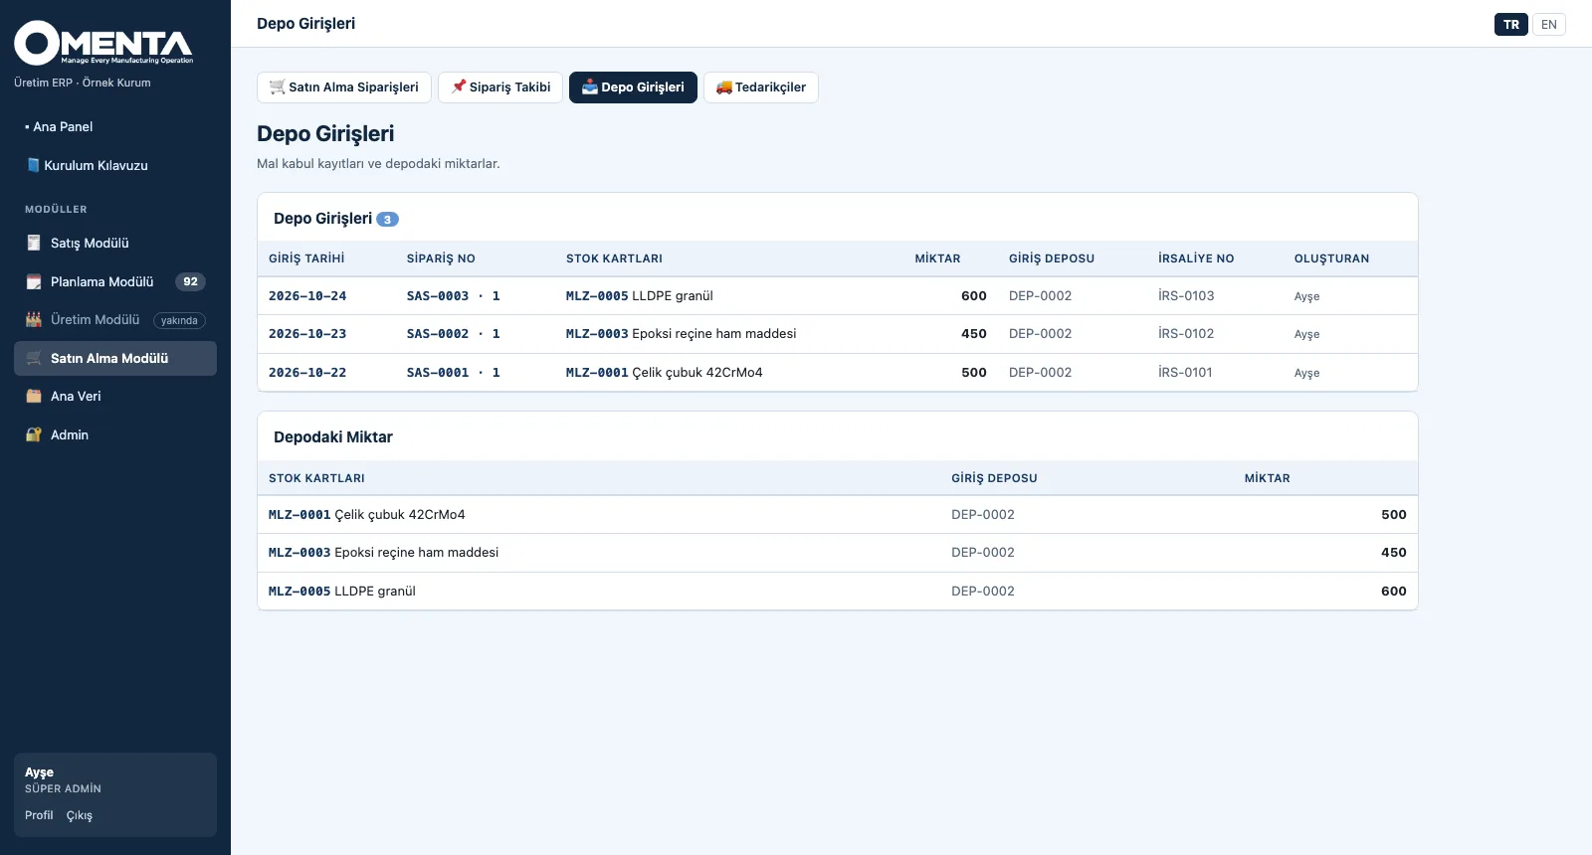1592x855 pixels.
Task: Click the 92 badge on Planlama Modülü
Action: 190,281
